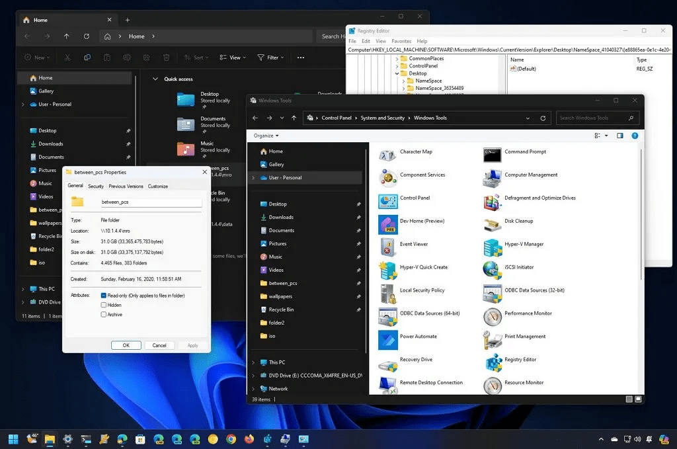
Task: Expand This PC in Windows Tools sidebar
Action: click(253, 362)
